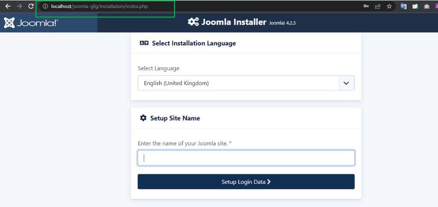Go back to the previous page

(8, 6)
